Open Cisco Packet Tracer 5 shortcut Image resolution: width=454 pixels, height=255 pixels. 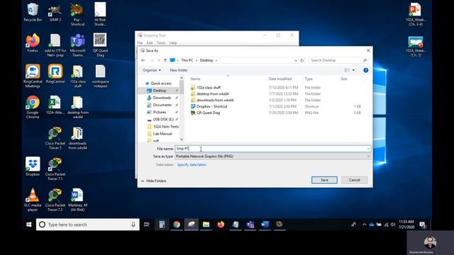55,138
